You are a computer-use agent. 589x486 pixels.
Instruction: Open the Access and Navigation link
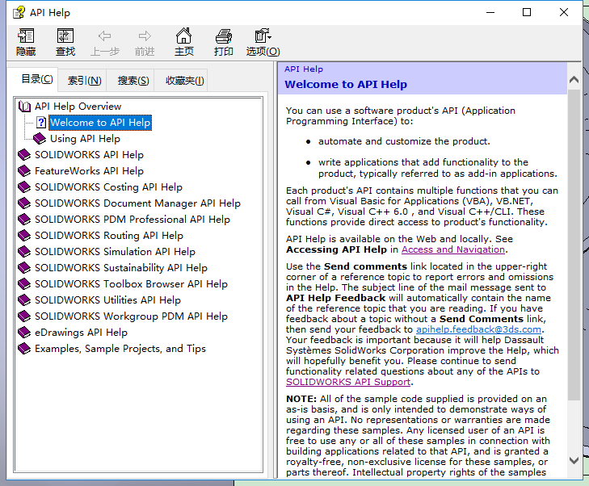(x=453, y=250)
